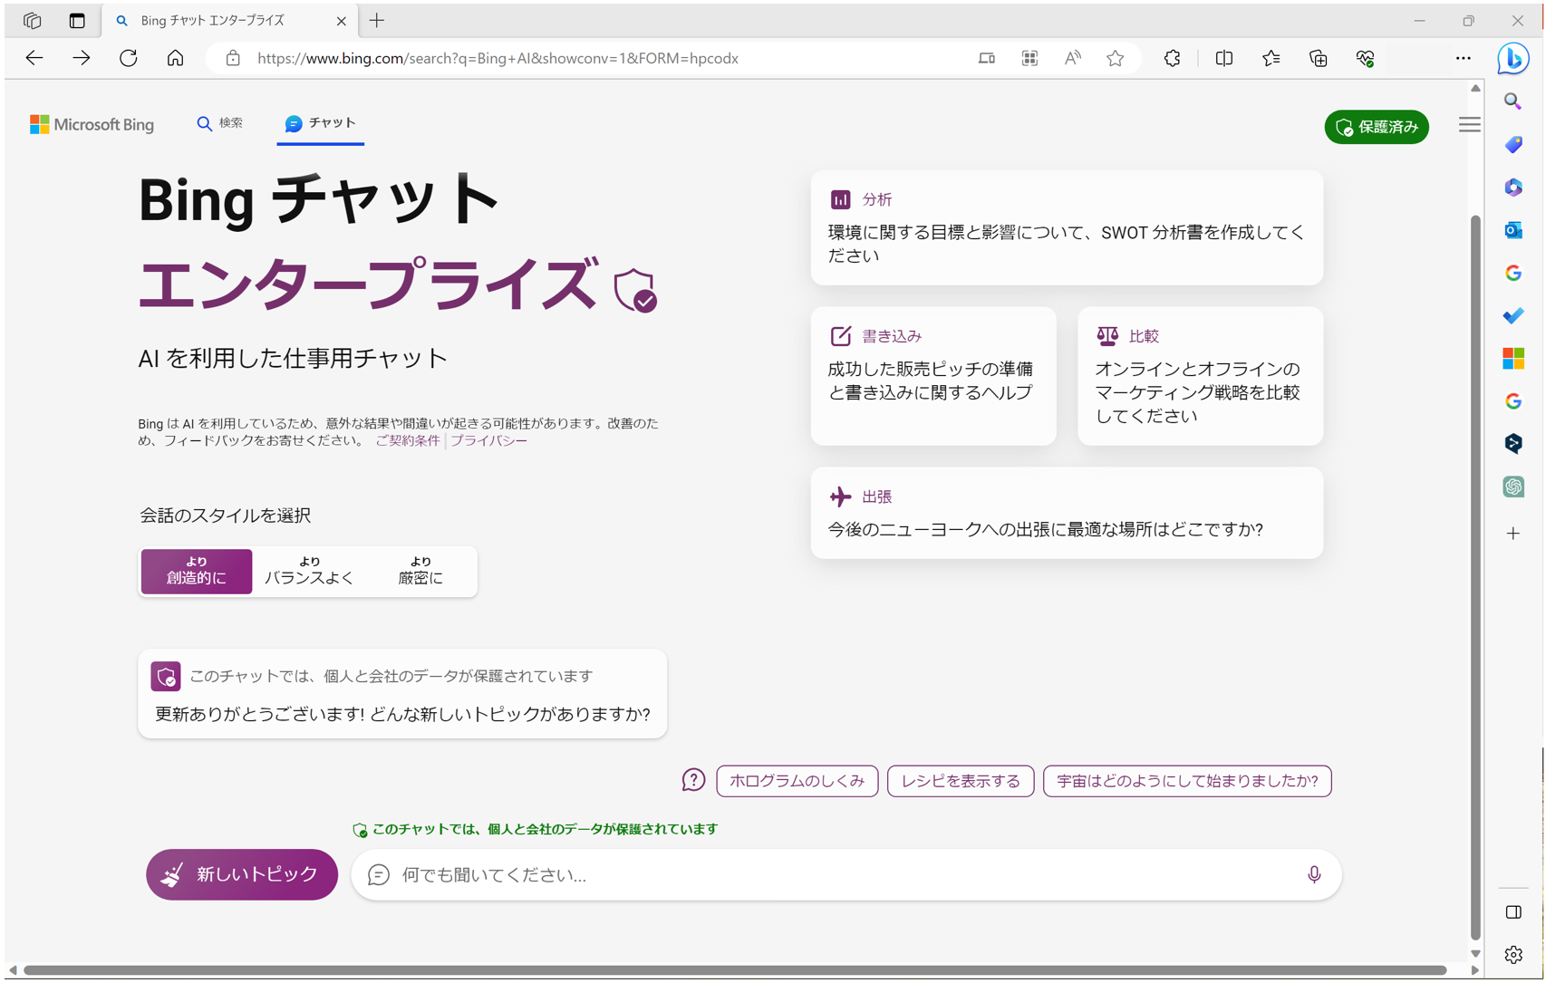1546x983 pixels.
Task: Open Bing hamburger menu
Action: coord(1469,124)
